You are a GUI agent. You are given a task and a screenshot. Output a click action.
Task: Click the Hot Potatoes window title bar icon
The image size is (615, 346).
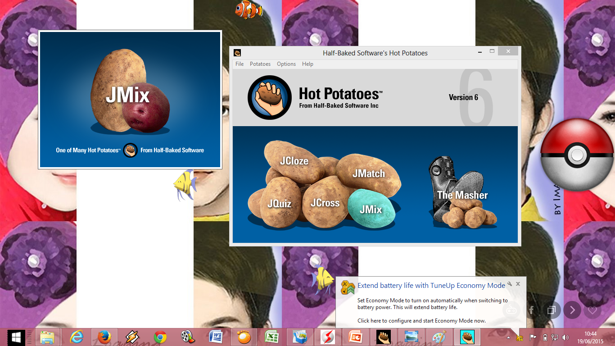(x=237, y=53)
